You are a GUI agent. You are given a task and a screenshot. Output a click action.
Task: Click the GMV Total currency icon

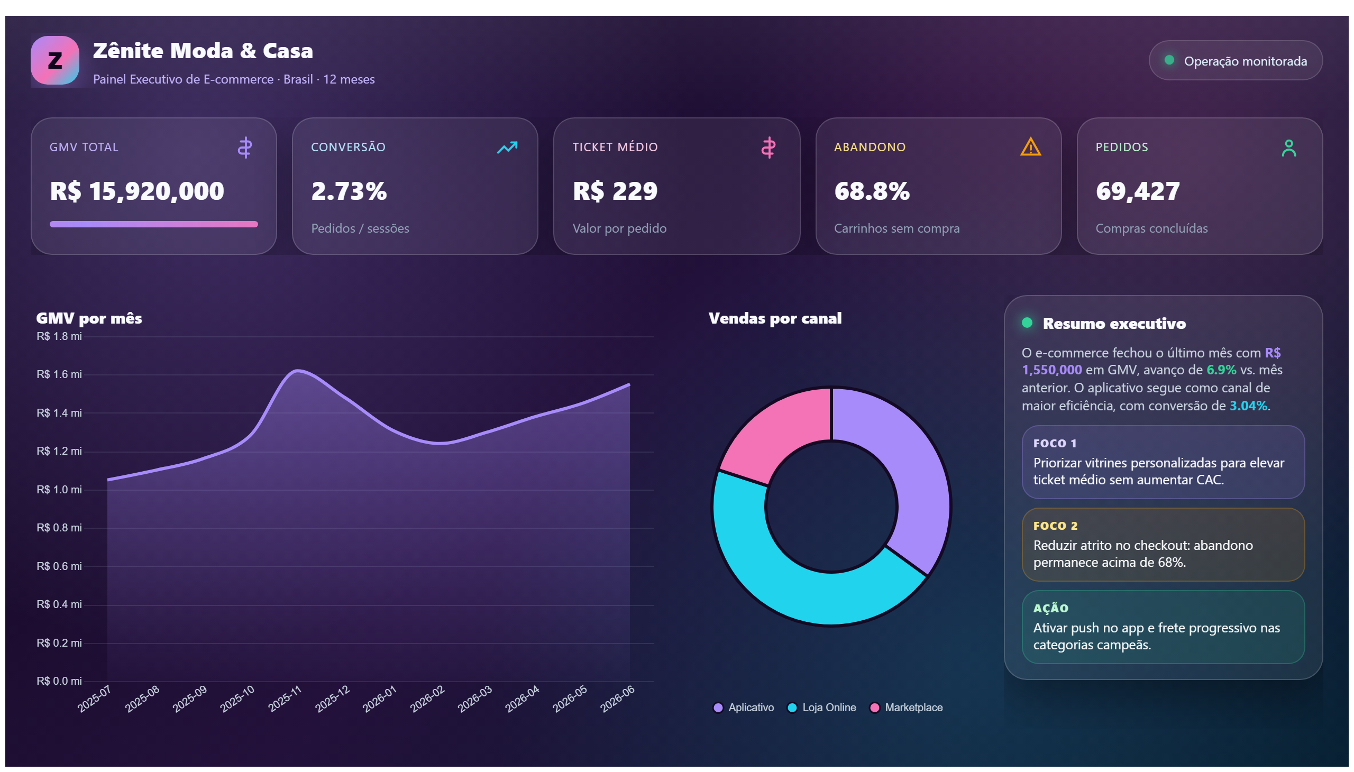click(x=244, y=148)
